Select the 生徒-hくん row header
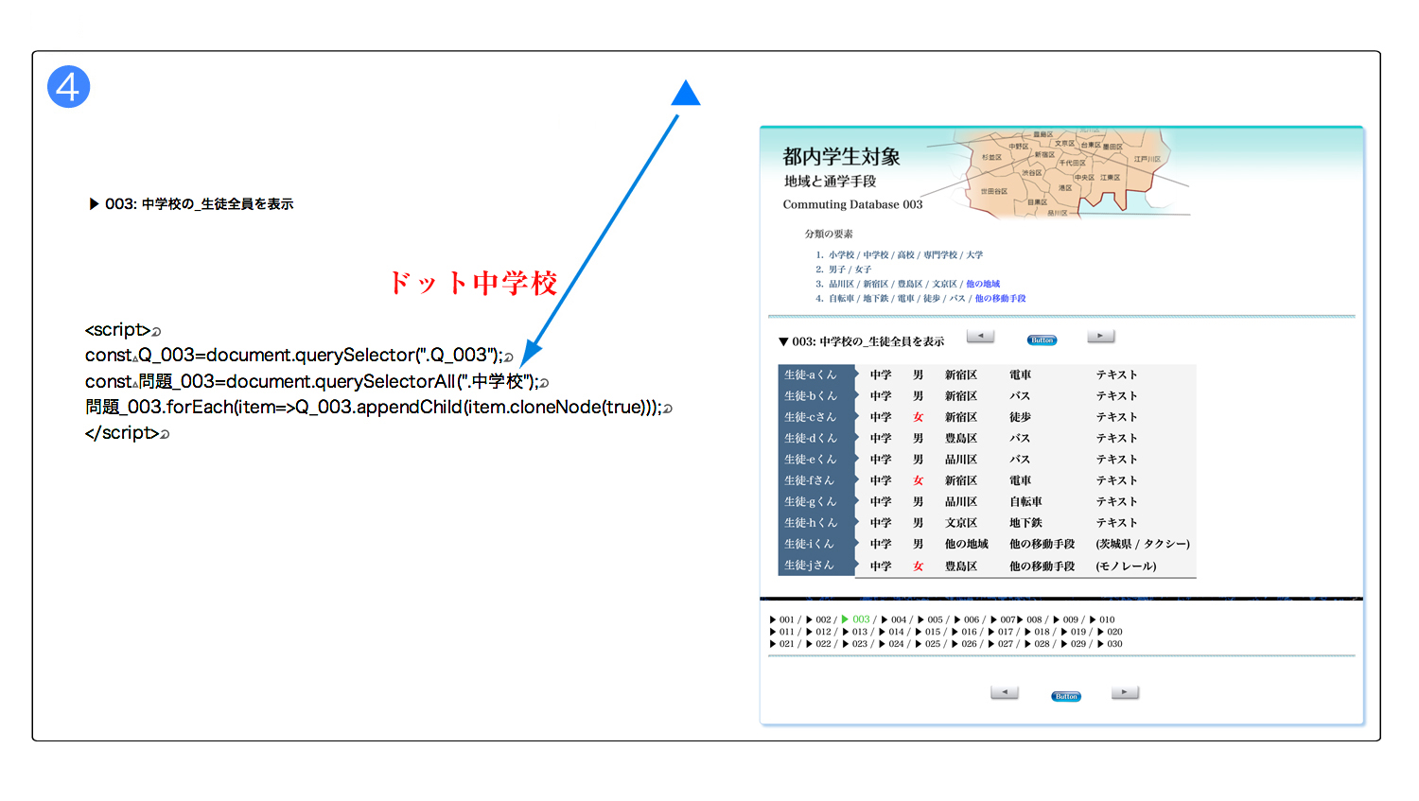This screenshot has width=1419, height=801. 816,523
